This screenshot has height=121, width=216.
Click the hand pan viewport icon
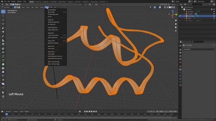175,24
